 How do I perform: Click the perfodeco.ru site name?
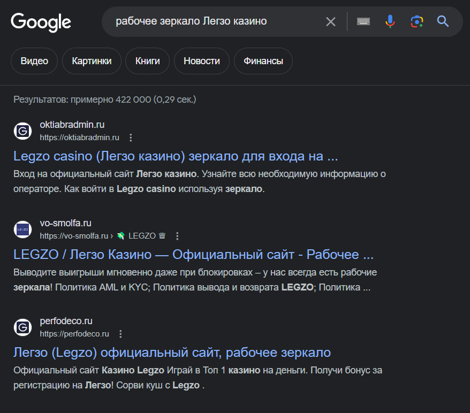click(66, 321)
